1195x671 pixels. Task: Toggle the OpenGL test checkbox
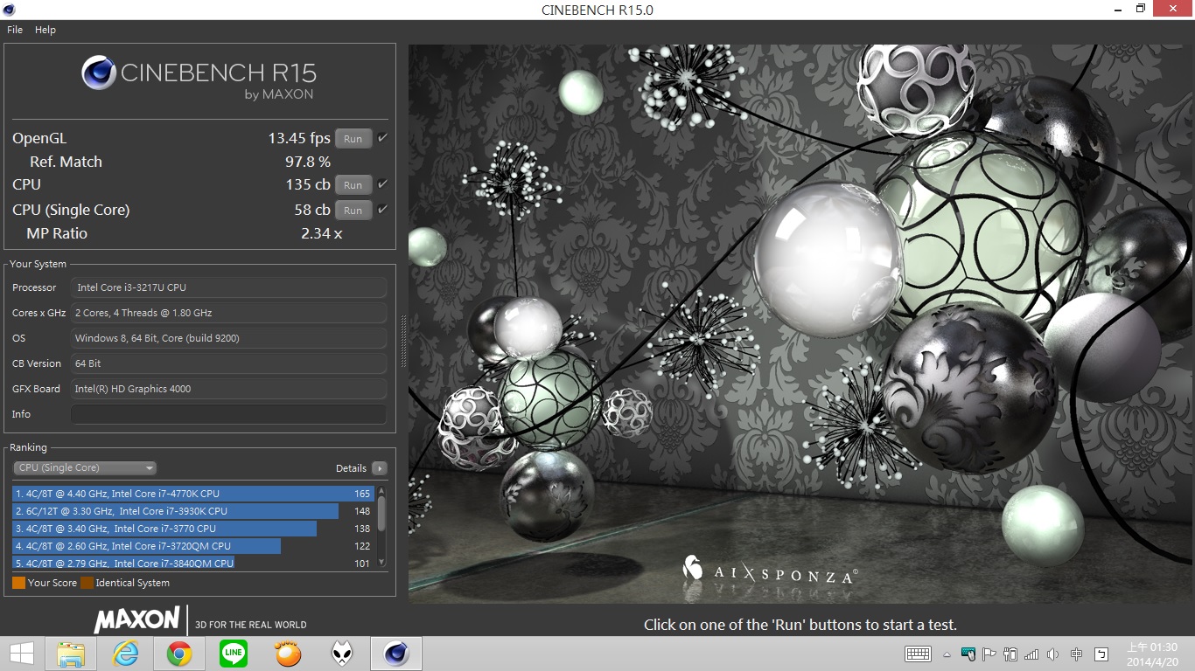(x=382, y=138)
